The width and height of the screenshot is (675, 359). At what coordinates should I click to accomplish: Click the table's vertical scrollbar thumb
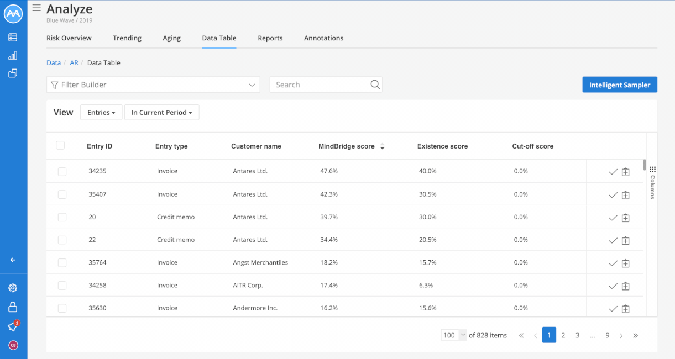tap(644, 165)
